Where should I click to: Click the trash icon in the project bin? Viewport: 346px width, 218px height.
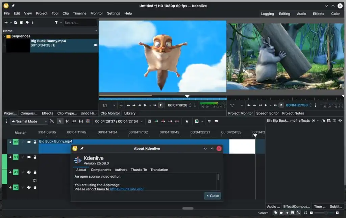[21, 23]
